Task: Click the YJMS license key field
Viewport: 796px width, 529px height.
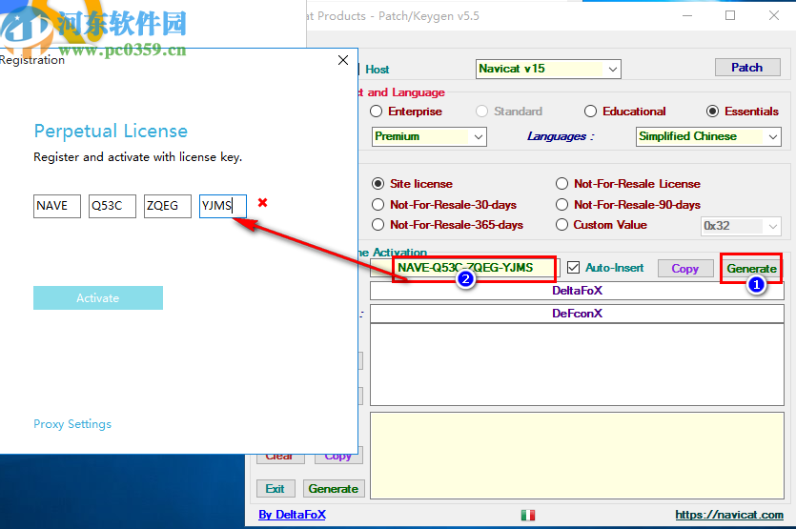Action: [223, 206]
